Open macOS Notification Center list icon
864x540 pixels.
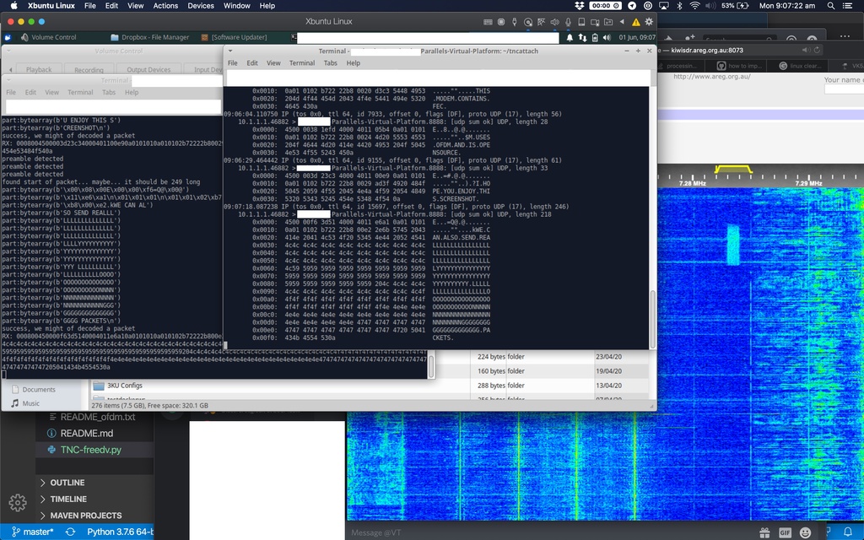tap(848, 6)
